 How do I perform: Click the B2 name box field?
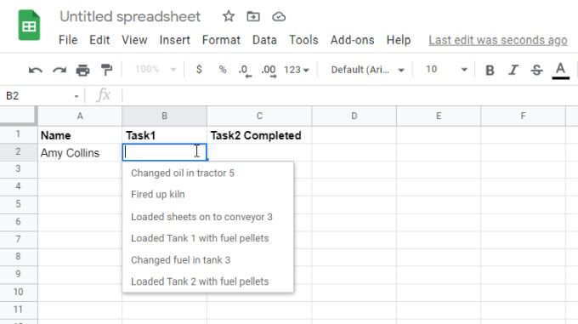point(42,96)
